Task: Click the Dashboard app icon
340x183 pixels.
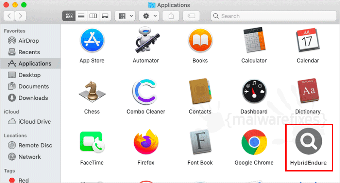Action: click(x=254, y=91)
